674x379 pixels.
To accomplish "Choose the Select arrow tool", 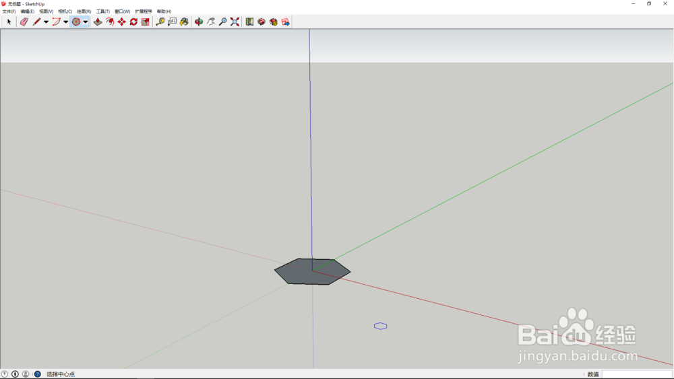I will [9, 22].
